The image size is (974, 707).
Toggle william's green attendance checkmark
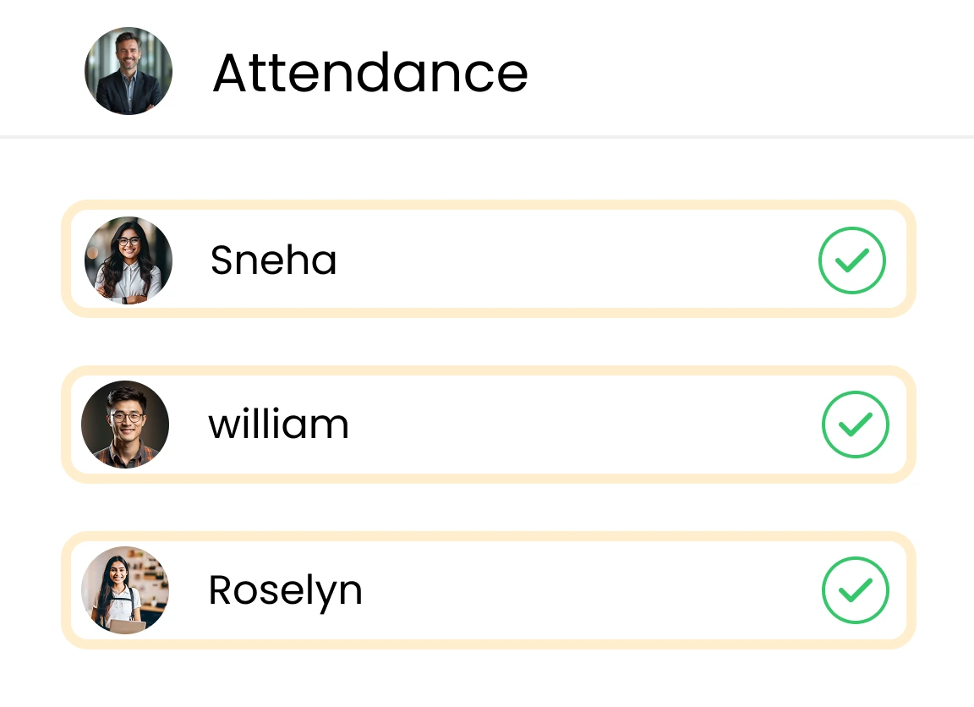point(855,425)
